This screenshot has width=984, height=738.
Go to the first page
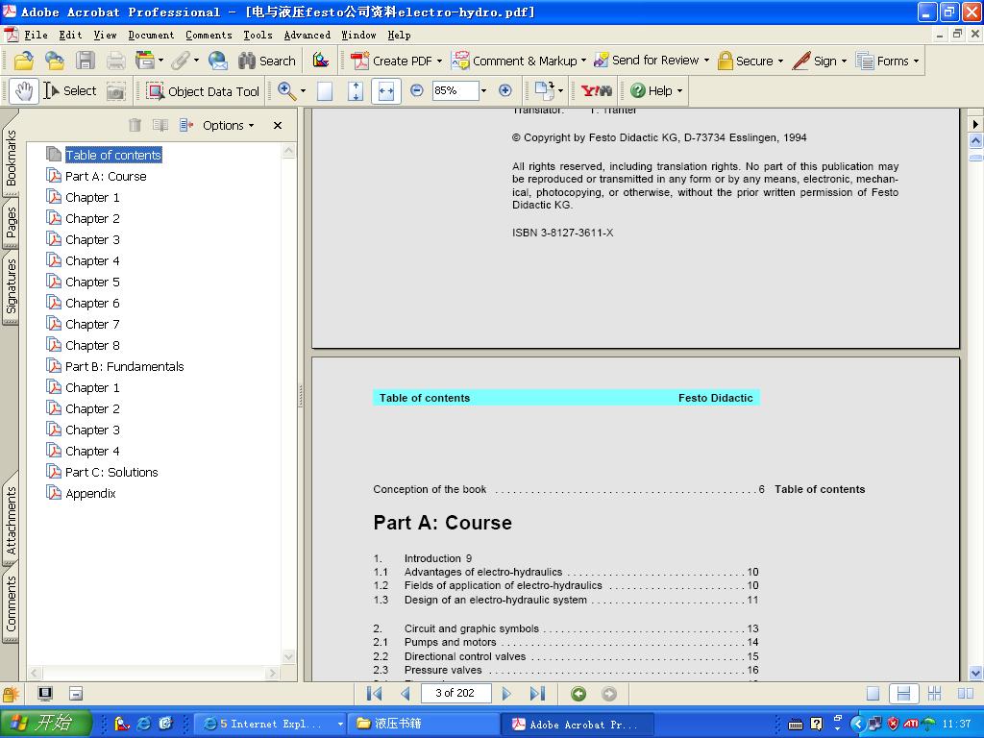374,694
